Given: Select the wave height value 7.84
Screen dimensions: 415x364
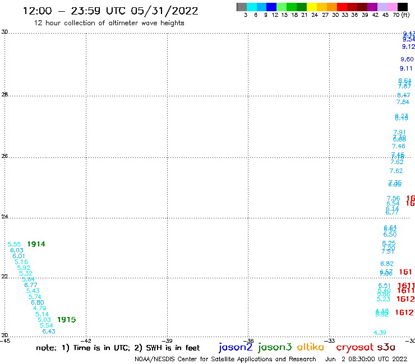Looking at the screenshot, I should pyautogui.click(x=403, y=102).
